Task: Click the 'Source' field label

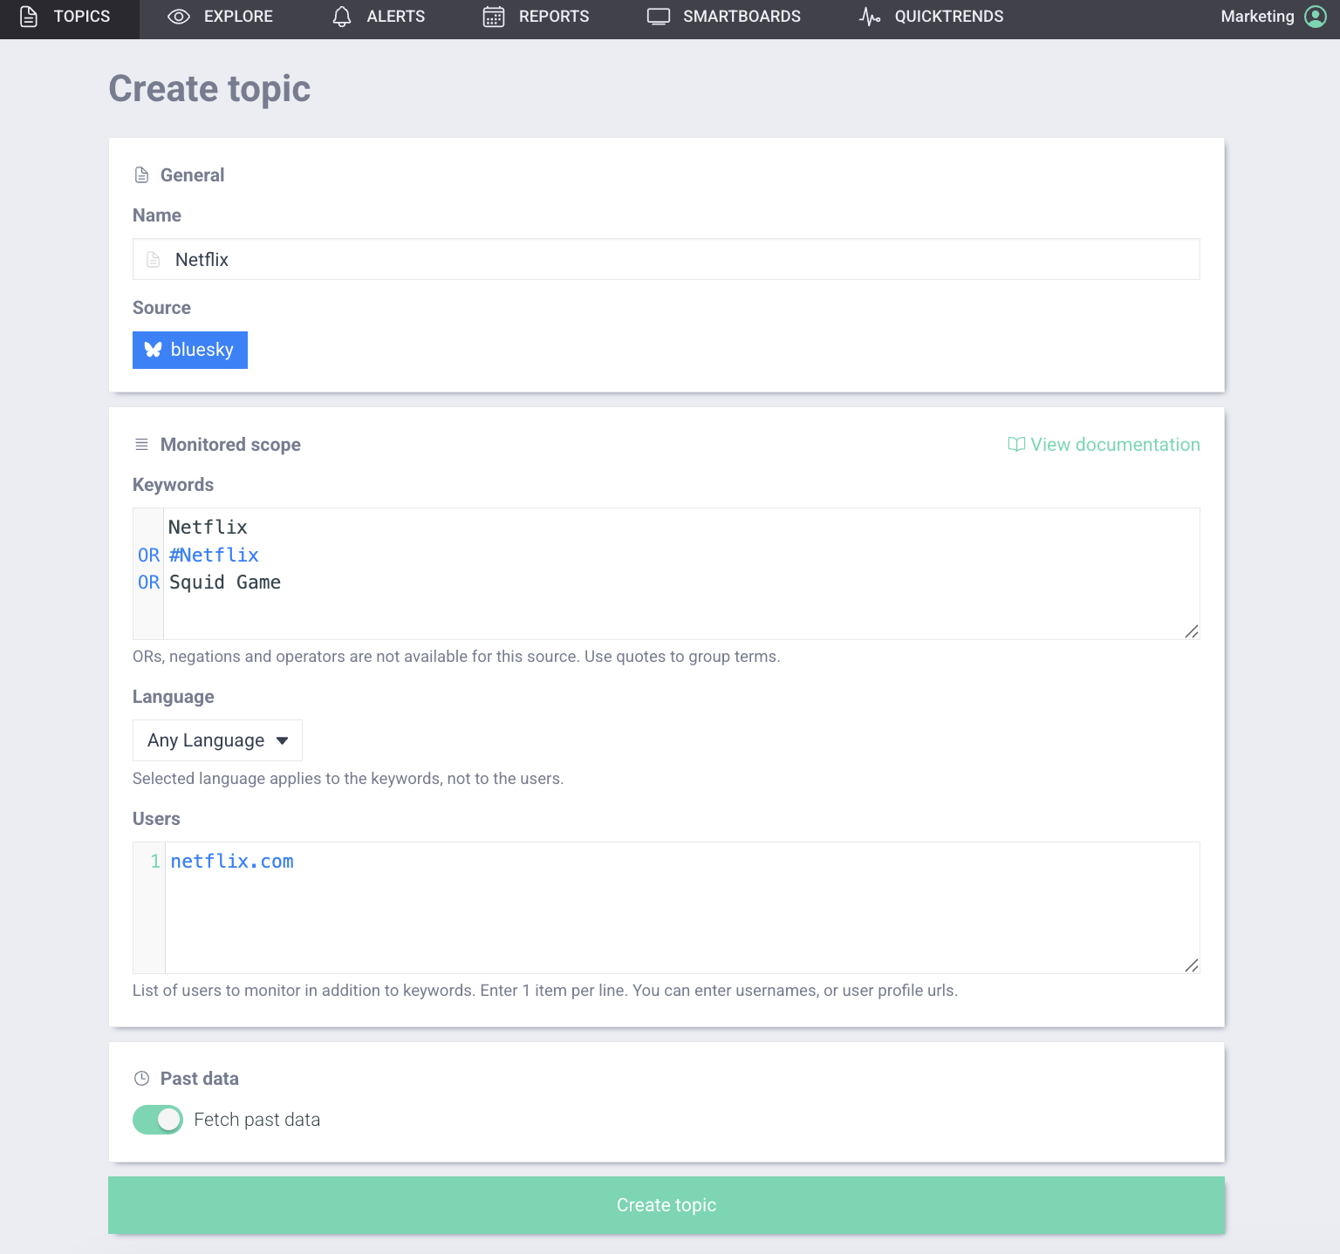Action: (x=161, y=308)
